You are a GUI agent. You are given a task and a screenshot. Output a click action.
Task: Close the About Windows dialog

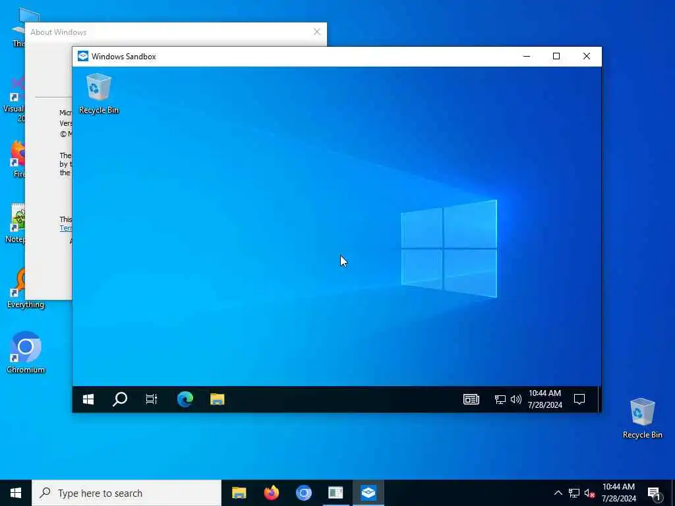pyautogui.click(x=317, y=32)
